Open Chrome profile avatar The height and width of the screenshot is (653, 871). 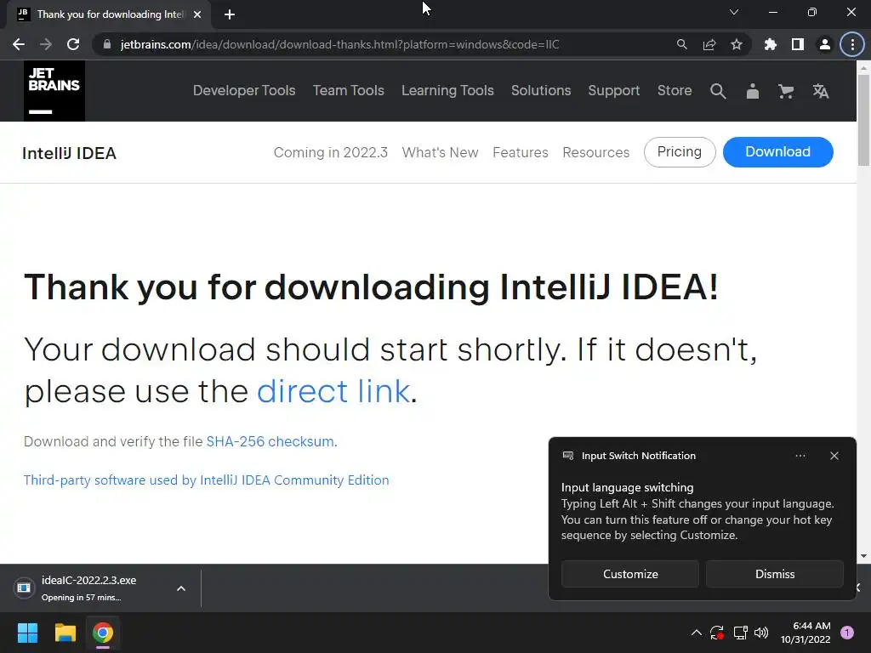coord(825,44)
